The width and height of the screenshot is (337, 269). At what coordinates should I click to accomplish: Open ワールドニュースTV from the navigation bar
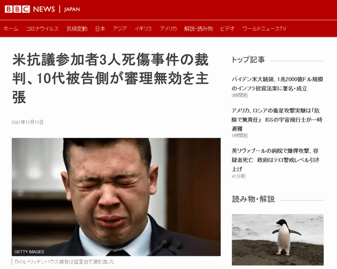(x=264, y=28)
